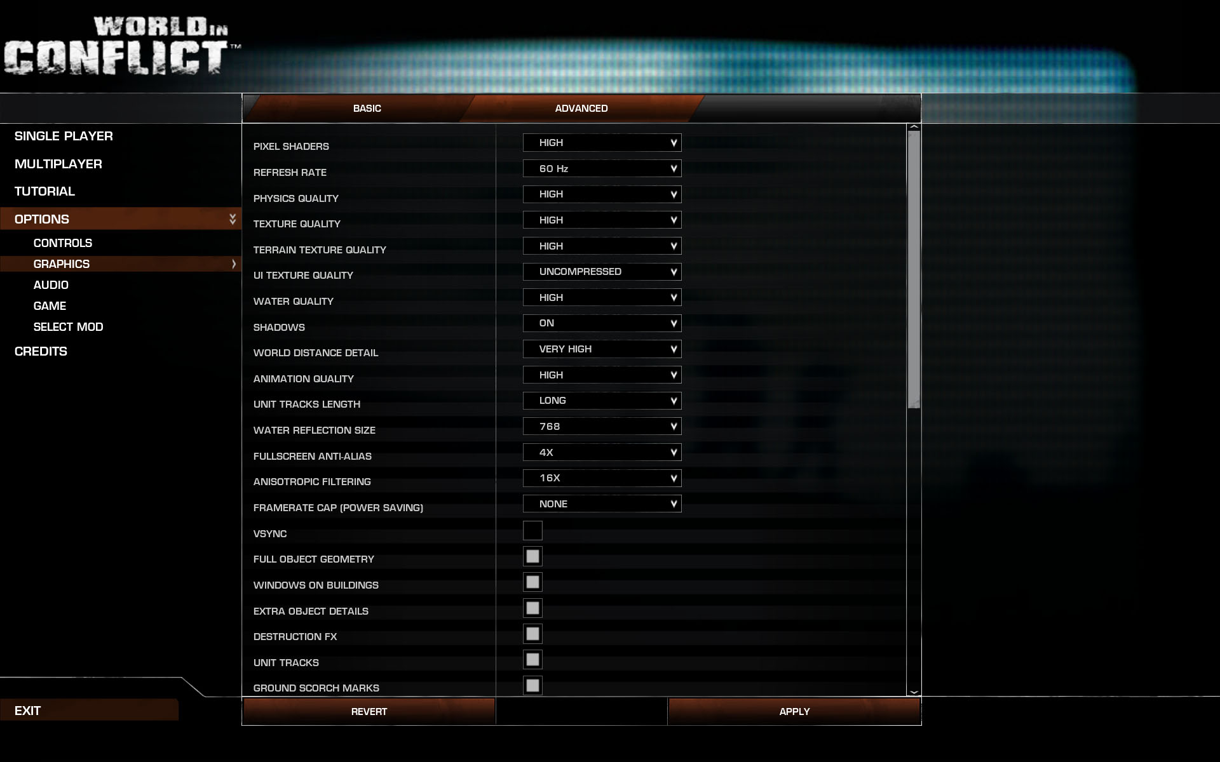This screenshot has height=762, width=1220.
Task: Toggle WINDOWS ON BUILDINGS checkbox
Action: click(531, 581)
